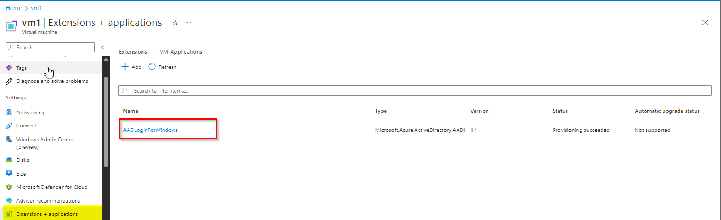Click Automatic upgrade status column header
Image resolution: width=721 pixels, height=220 pixels.
pos(667,111)
